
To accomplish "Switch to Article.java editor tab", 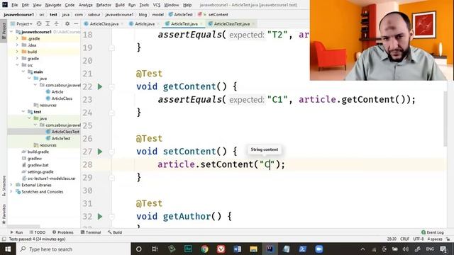I will 145,23.
